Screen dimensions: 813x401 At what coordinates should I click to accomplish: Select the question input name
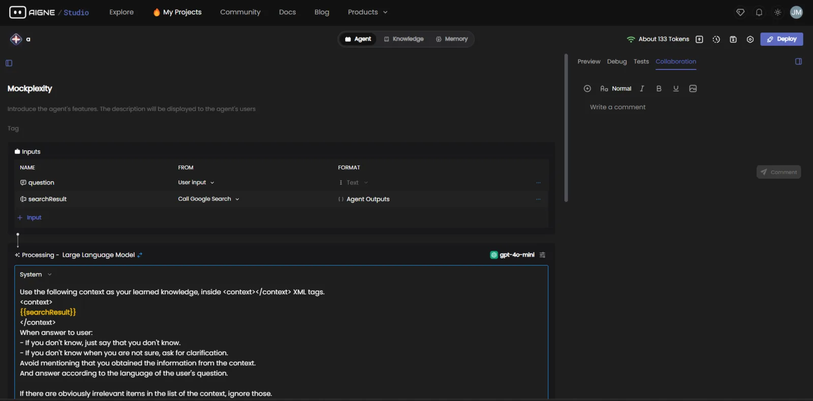click(x=41, y=183)
